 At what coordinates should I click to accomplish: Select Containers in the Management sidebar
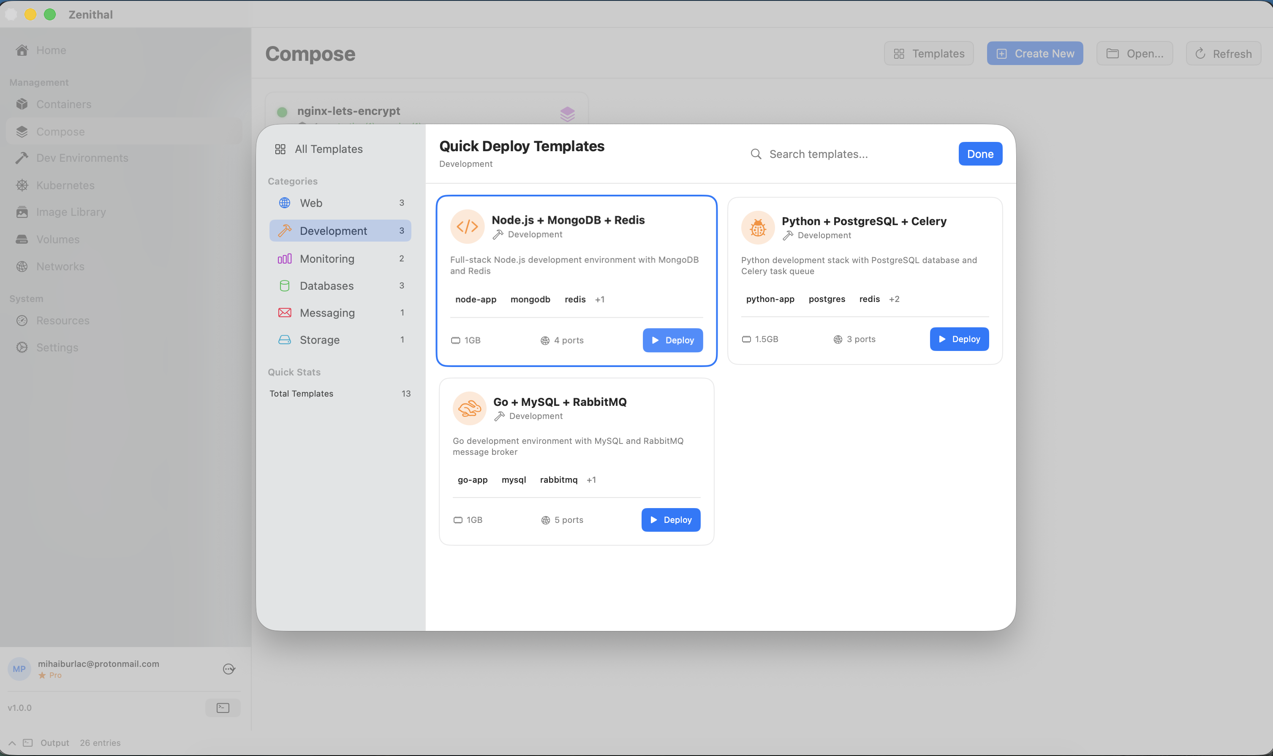(x=64, y=104)
